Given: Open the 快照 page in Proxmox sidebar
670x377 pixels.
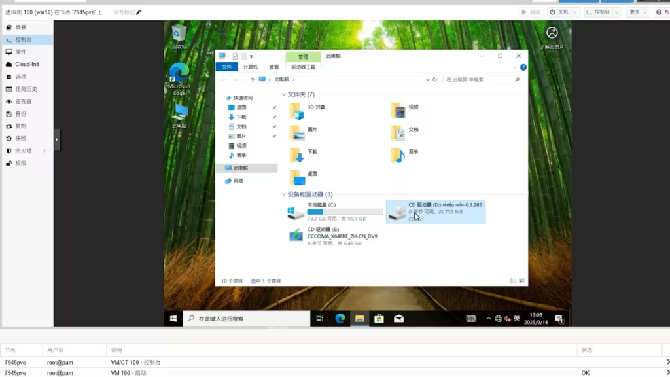Looking at the screenshot, I should click(21, 138).
